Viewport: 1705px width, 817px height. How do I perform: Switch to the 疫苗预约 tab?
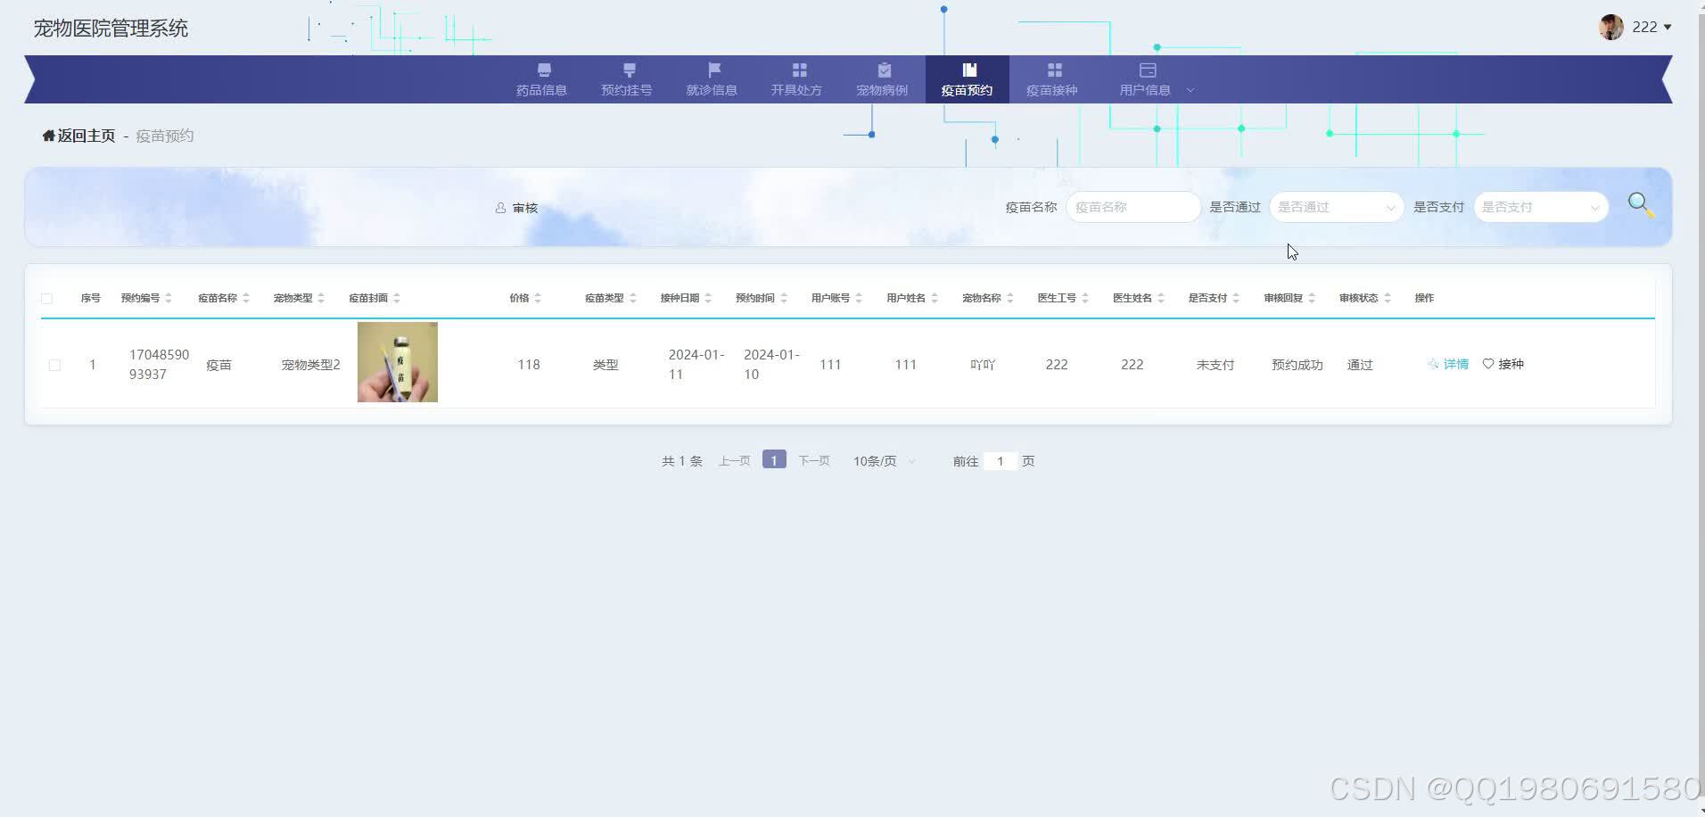(x=967, y=78)
